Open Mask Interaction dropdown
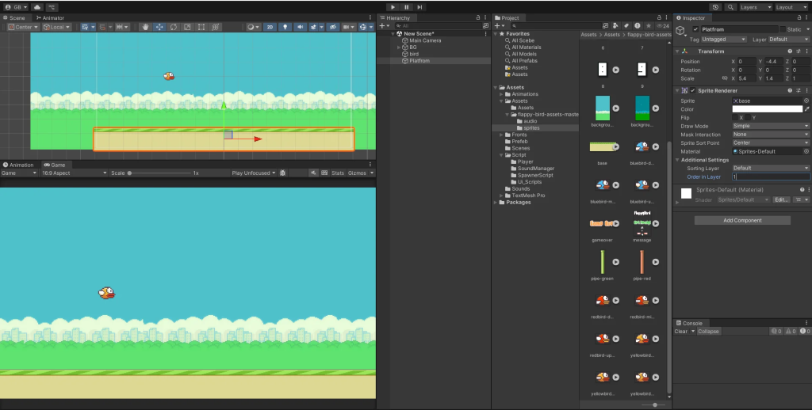The image size is (812, 410). 771,135
